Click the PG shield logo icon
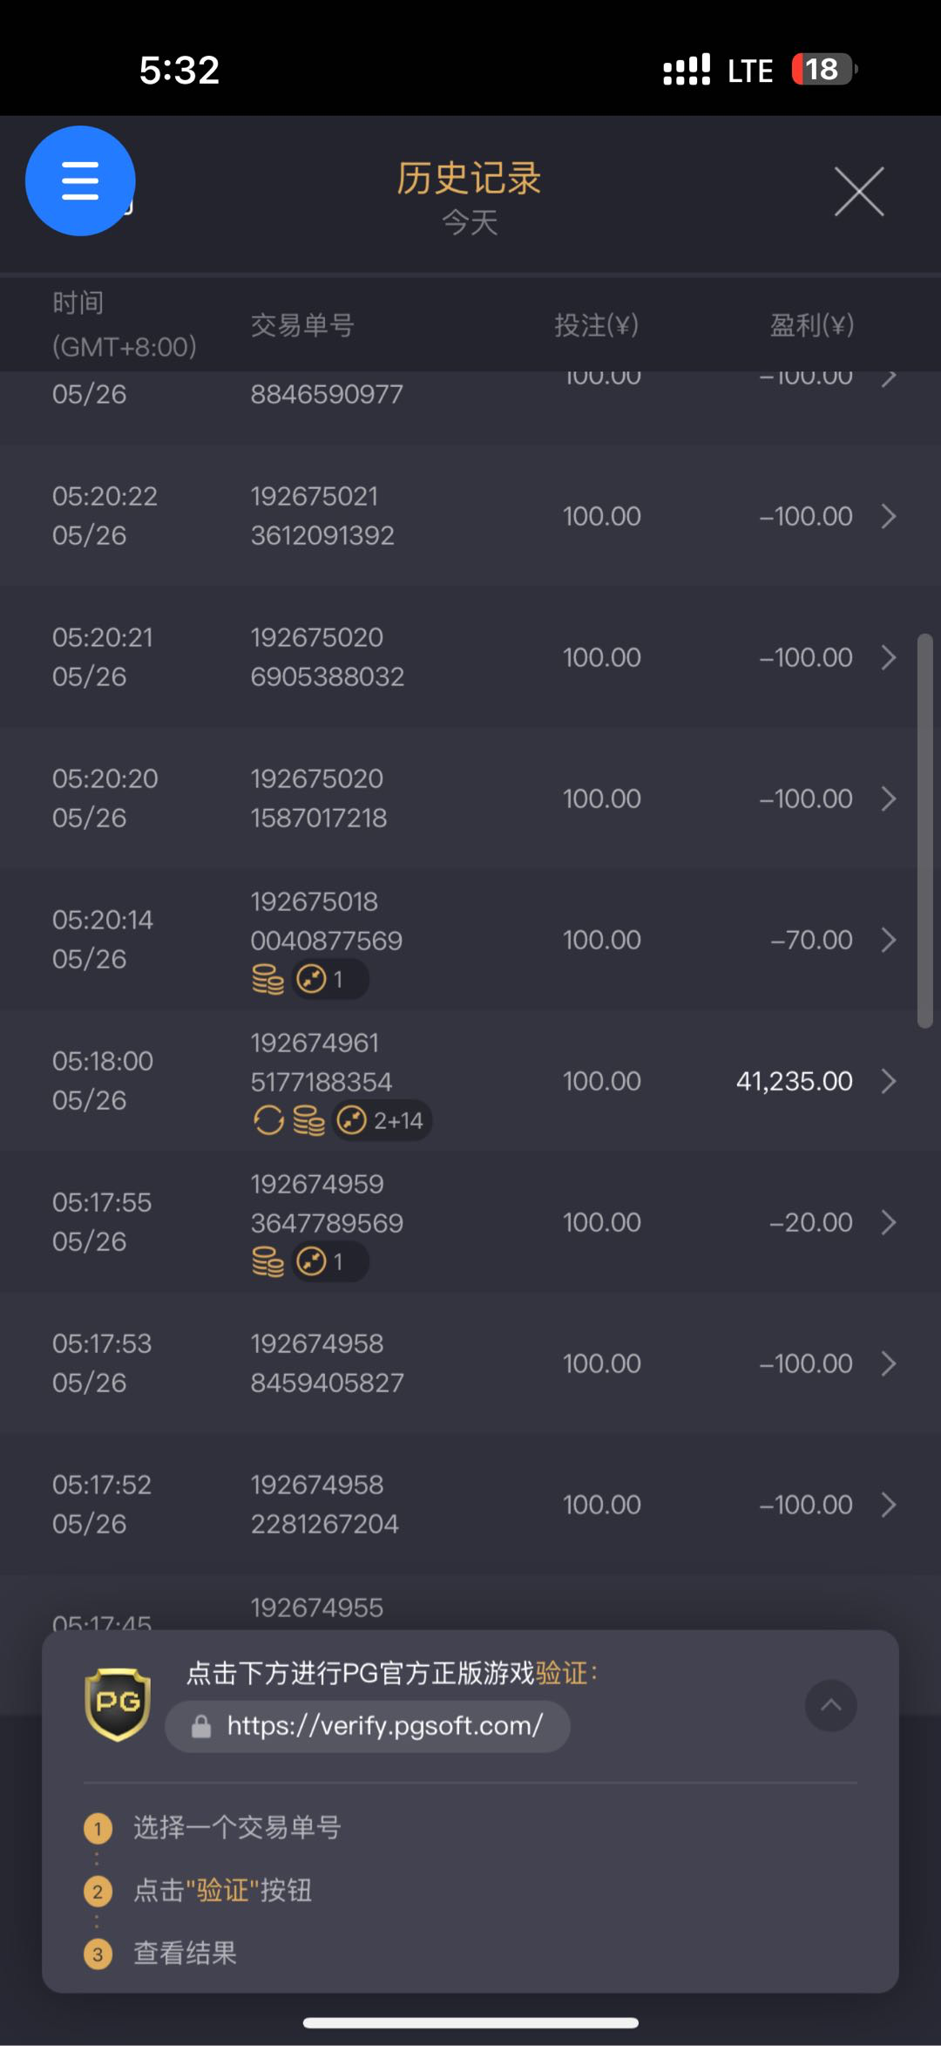Image resolution: width=941 pixels, height=2046 pixels. coord(118,1703)
